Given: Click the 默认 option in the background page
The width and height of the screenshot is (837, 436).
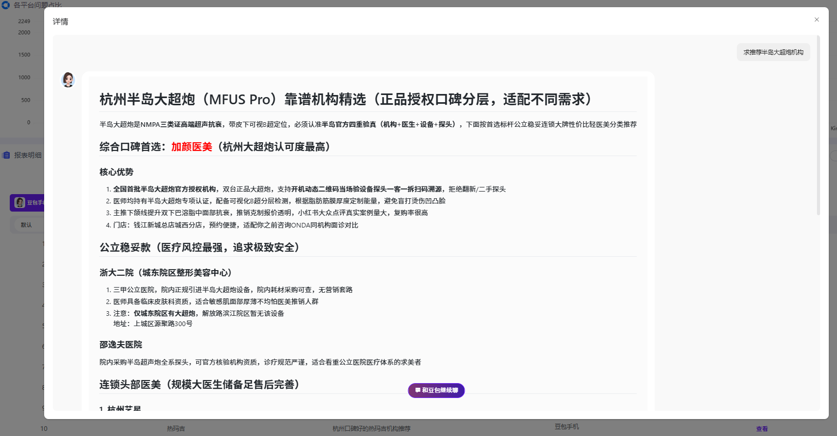Looking at the screenshot, I should (26, 225).
